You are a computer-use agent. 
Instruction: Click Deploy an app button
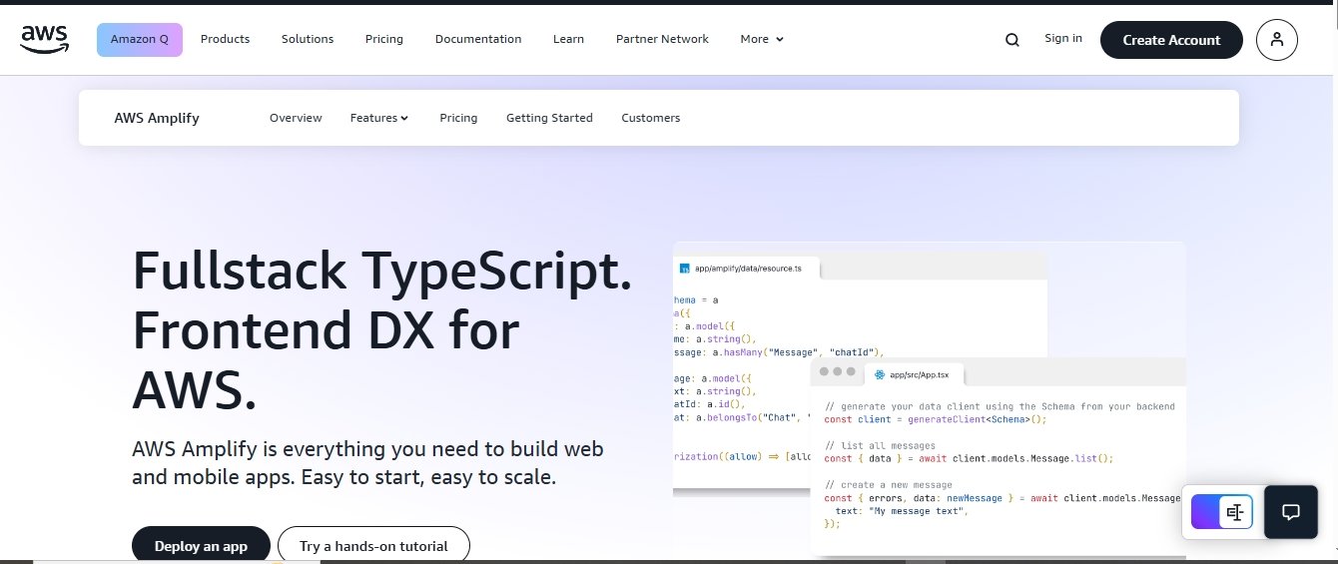pyautogui.click(x=201, y=545)
